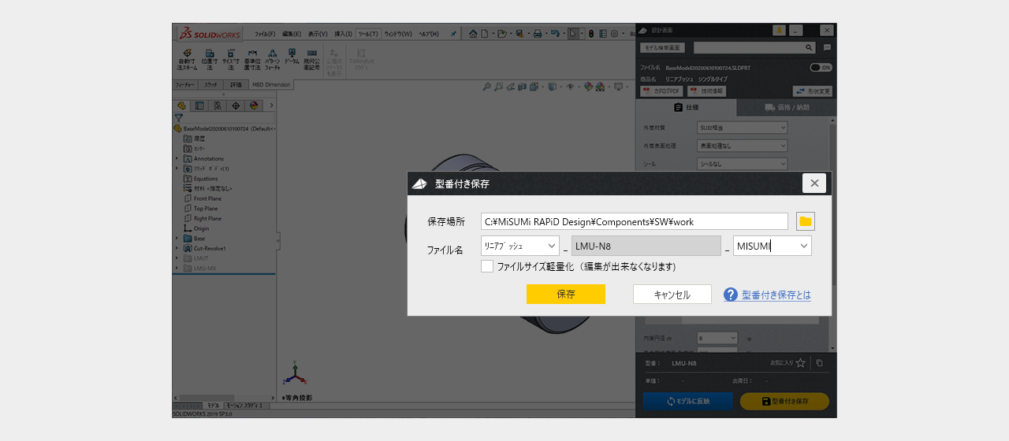Click the copy part number icon
The width and height of the screenshot is (1009, 441).
(820, 363)
